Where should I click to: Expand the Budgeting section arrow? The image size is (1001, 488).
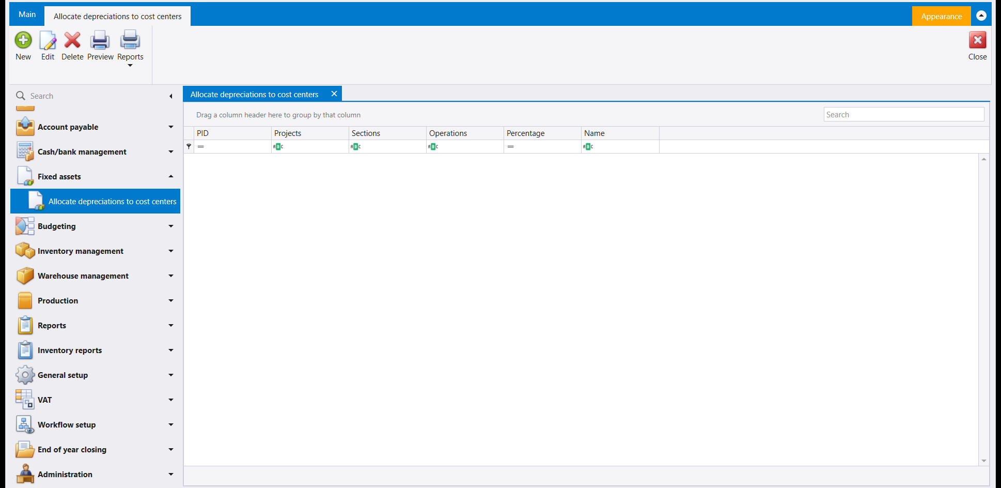pyautogui.click(x=171, y=226)
